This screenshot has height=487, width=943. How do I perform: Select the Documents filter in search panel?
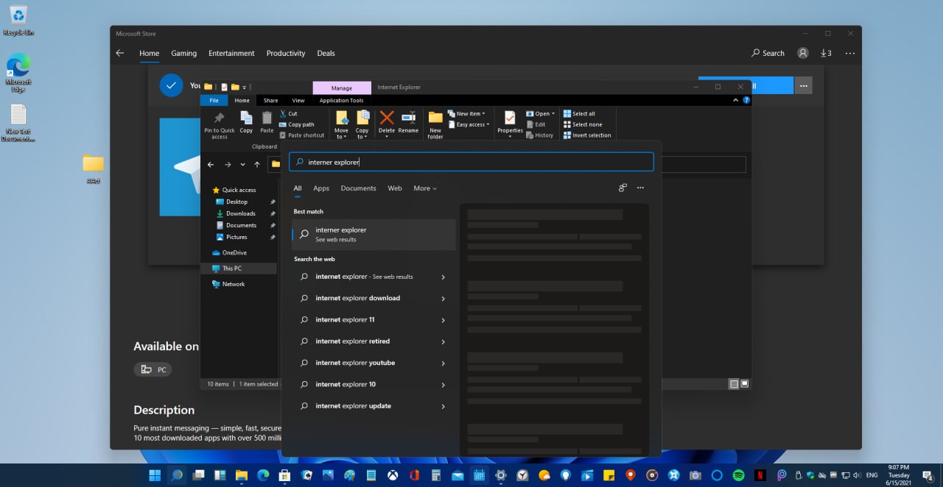tap(358, 188)
